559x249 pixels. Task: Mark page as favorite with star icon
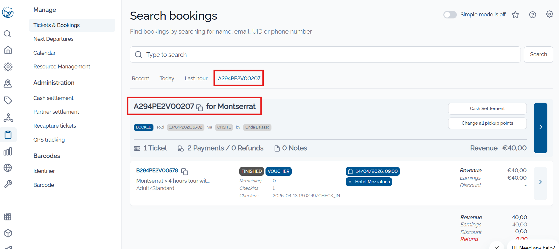click(515, 15)
